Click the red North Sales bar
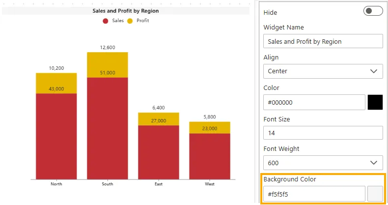The image size is (388, 205). click(x=56, y=138)
